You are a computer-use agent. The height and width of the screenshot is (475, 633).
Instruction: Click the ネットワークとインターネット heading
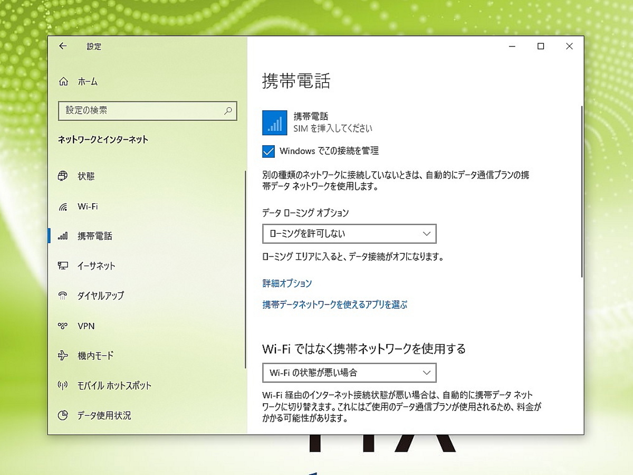tap(103, 140)
